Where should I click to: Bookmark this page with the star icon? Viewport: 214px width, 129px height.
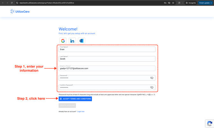pos(173,3)
